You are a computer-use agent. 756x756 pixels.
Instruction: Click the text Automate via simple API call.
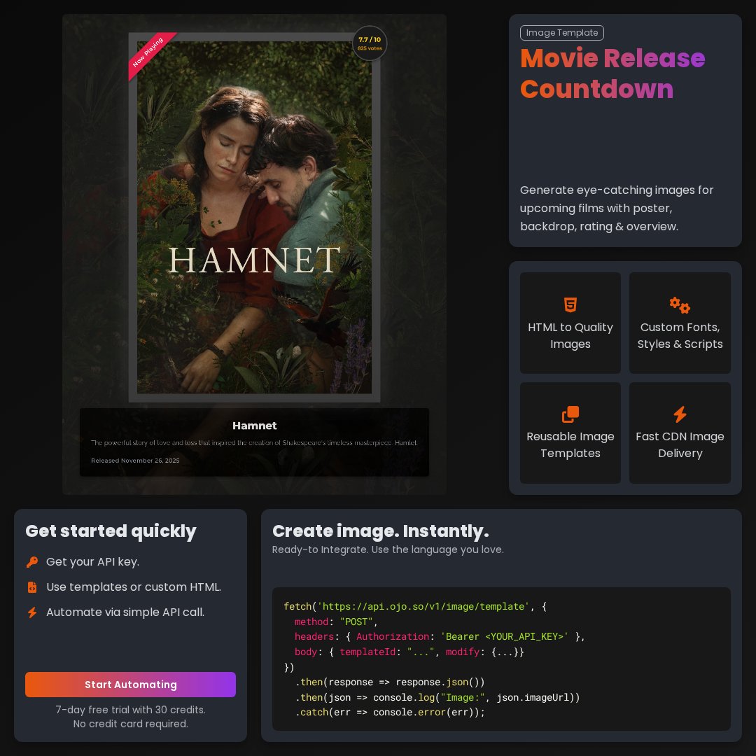pyautogui.click(x=125, y=612)
